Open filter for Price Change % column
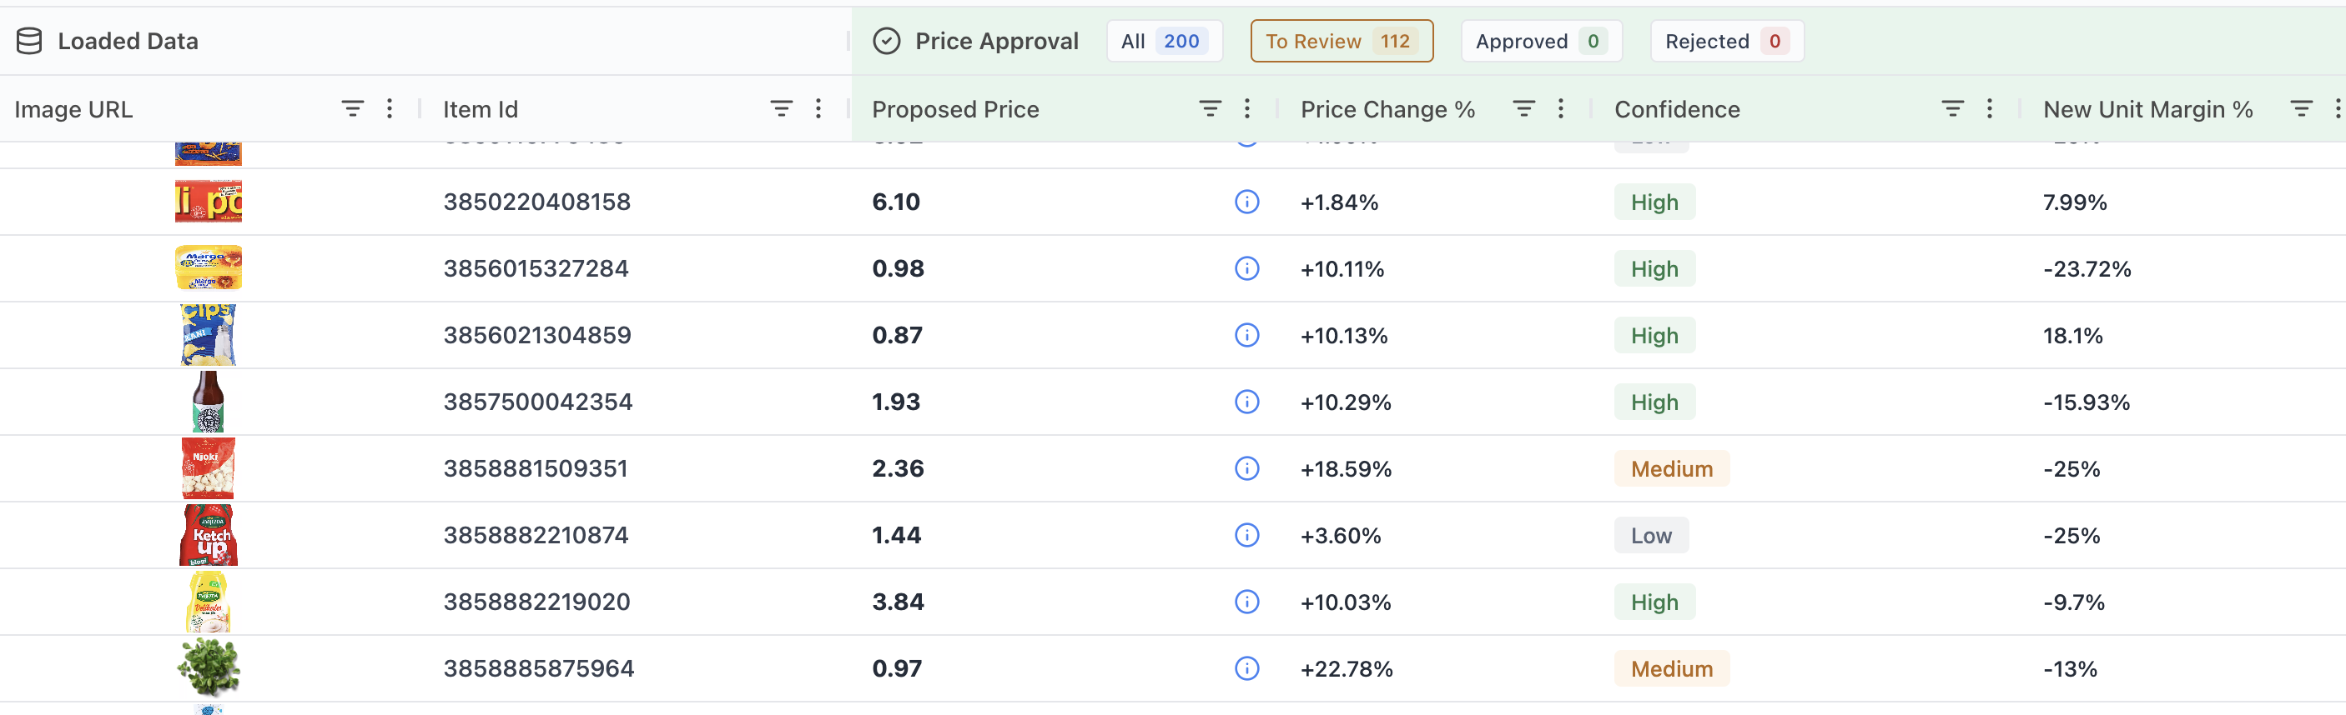2346x715 pixels. [x=1523, y=109]
